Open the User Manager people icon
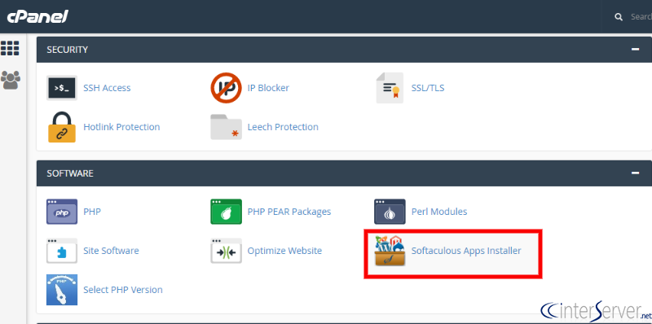 point(11,80)
